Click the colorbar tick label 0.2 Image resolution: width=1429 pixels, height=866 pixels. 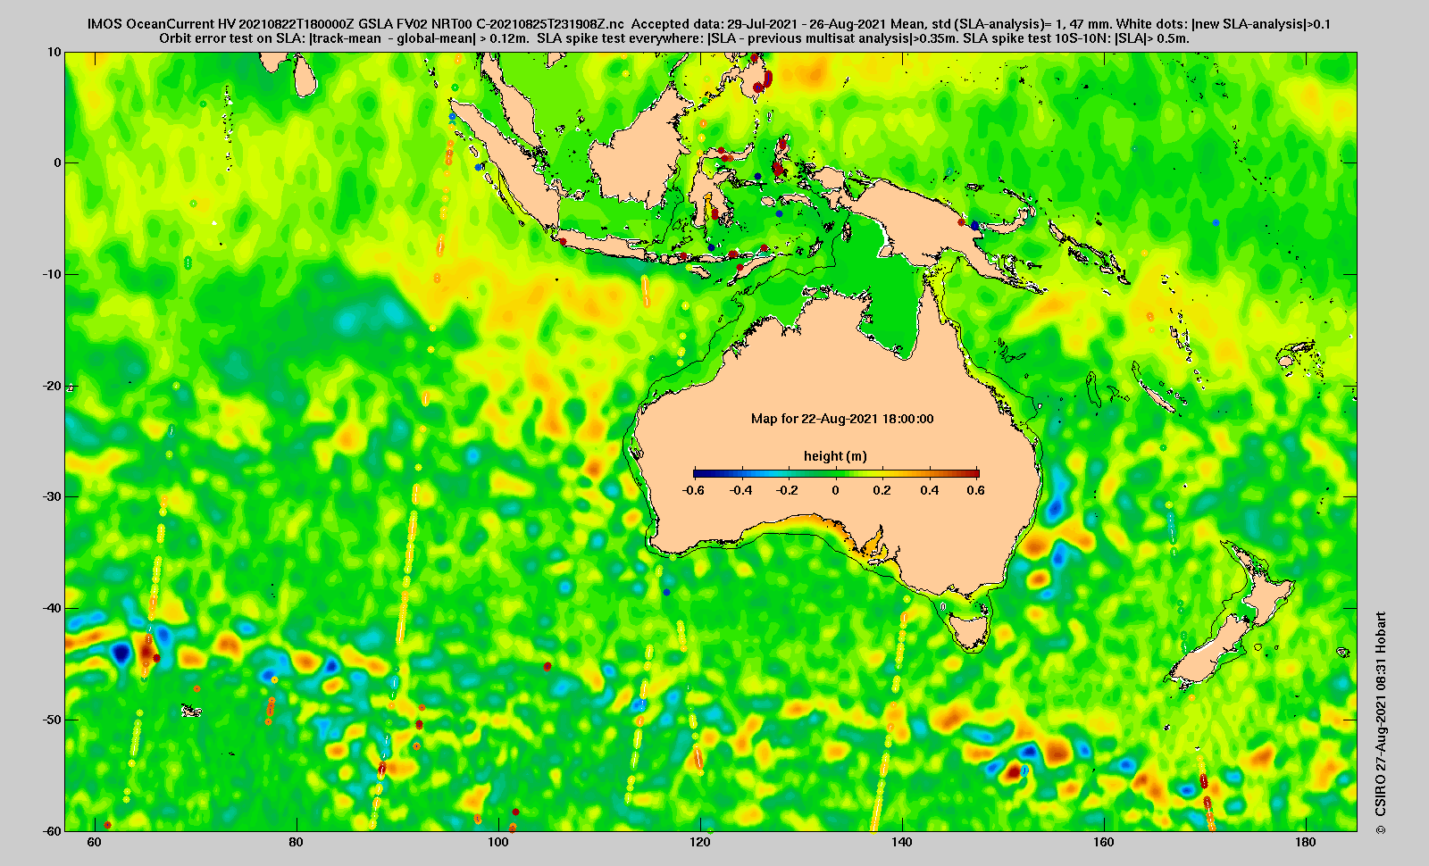pyautogui.click(x=882, y=490)
